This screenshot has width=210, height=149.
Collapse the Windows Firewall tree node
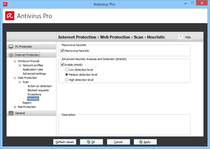tap(15, 61)
